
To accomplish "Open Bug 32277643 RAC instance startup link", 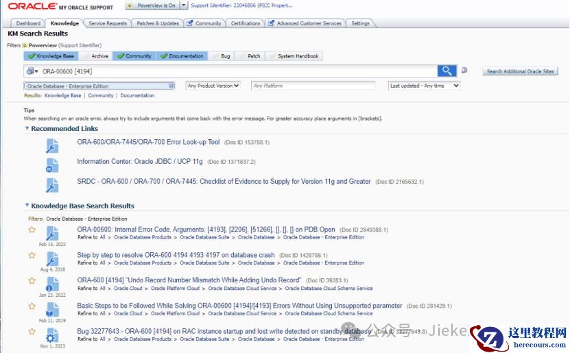I will click(x=224, y=331).
